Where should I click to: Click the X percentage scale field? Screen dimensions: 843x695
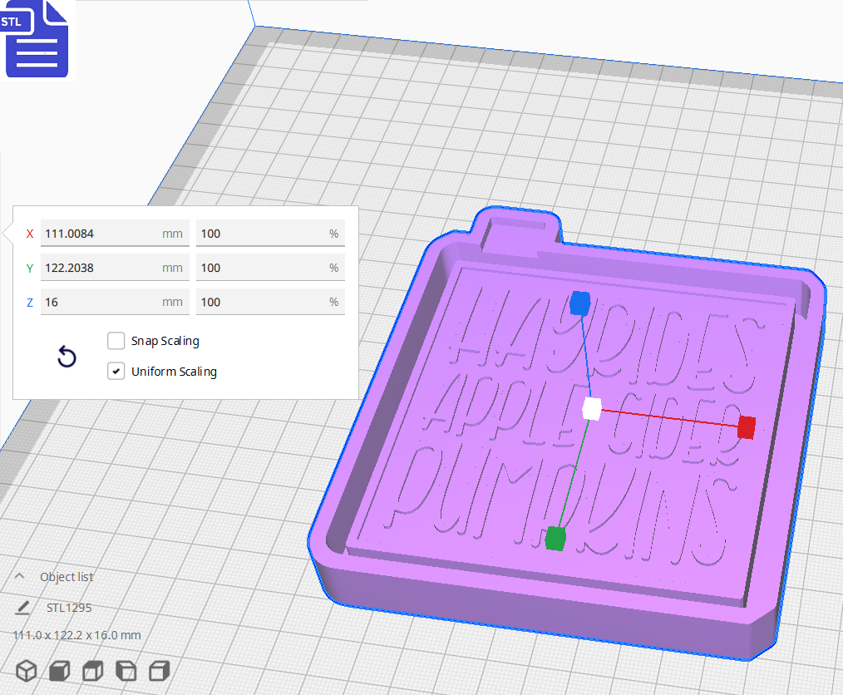270,234
